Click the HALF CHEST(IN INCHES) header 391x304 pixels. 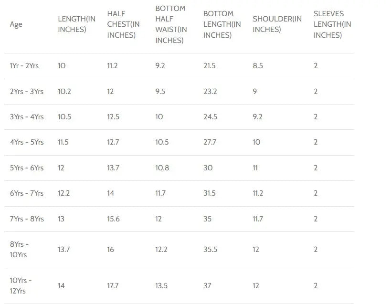coord(123,24)
